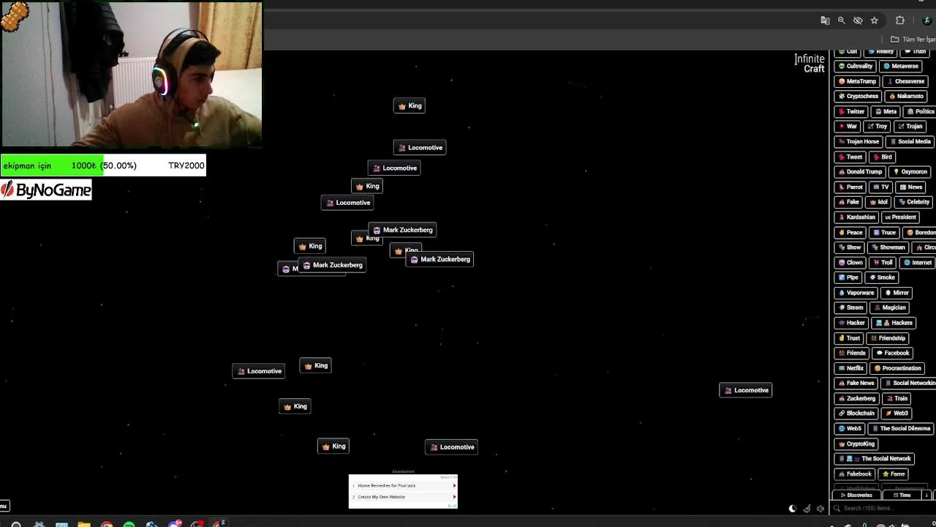Pick the Bird element
Image resolution: width=936 pixels, height=527 pixels.
pyautogui.click(x=883, y=157)
